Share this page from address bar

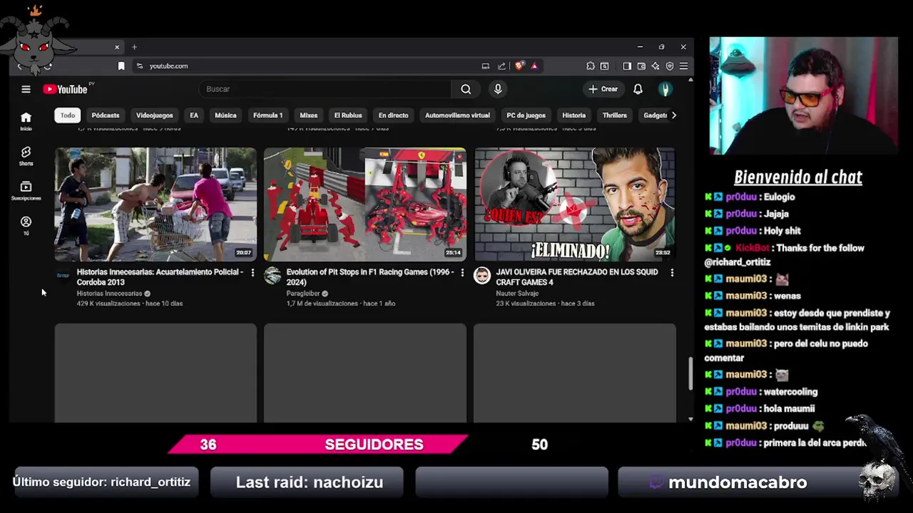point(501,66)
